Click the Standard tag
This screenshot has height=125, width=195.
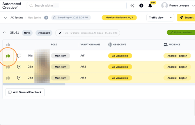click(x=44, y=33)
